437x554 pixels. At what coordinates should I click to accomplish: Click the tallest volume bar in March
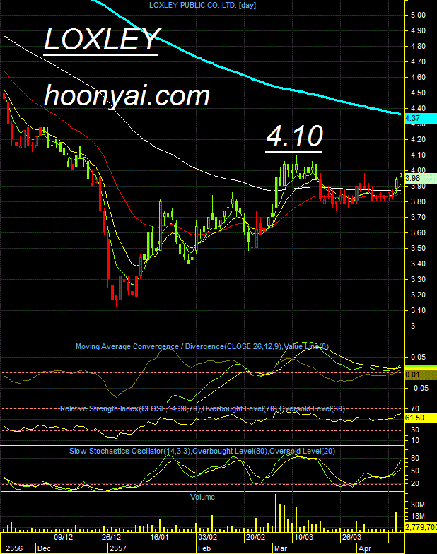pyautogui.click(x=276, y=513)
